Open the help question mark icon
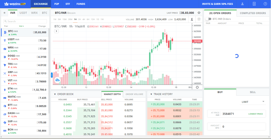The width and height of the screenshot is (271, 139). coord(265,4)
